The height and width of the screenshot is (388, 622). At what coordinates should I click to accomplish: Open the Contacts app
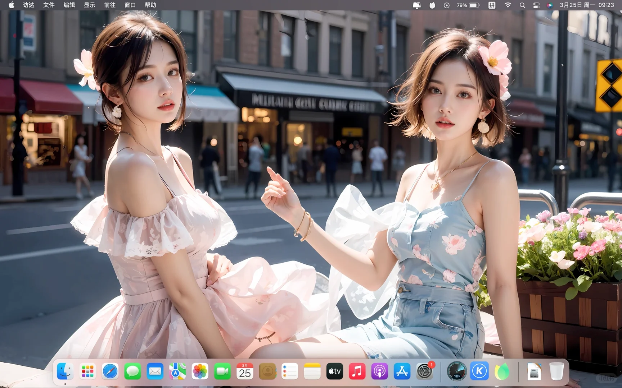coord(267,371)
